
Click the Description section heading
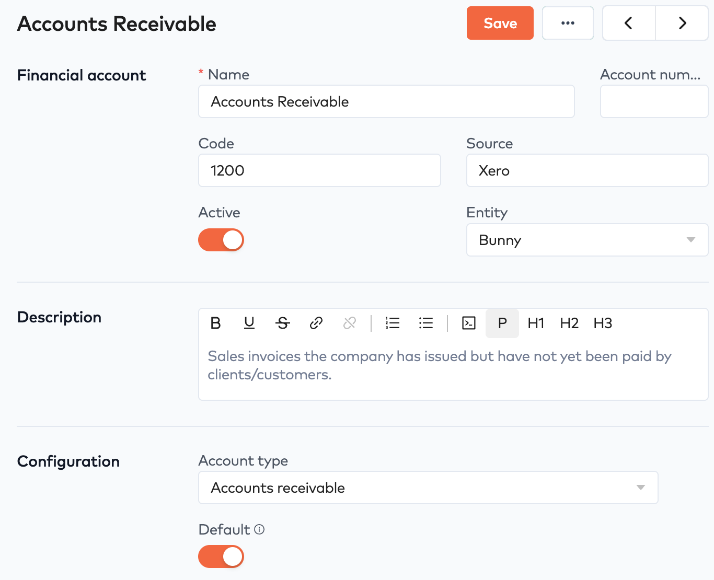[x=59, y=317]
